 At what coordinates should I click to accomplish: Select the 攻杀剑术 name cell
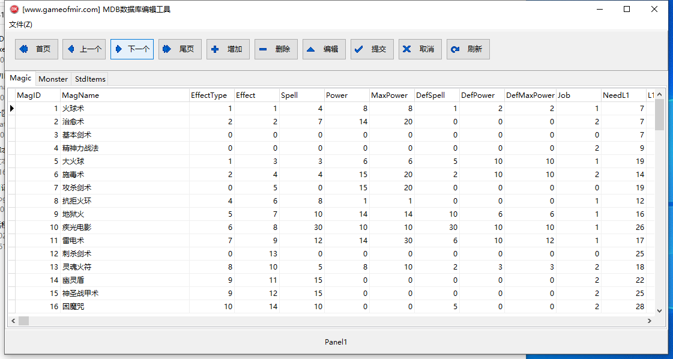click(125, 188)
